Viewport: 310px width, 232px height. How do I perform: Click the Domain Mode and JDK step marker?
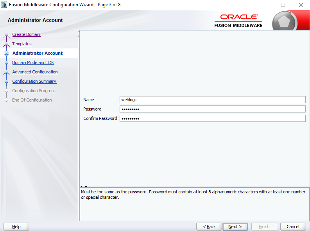coord(6,63)
